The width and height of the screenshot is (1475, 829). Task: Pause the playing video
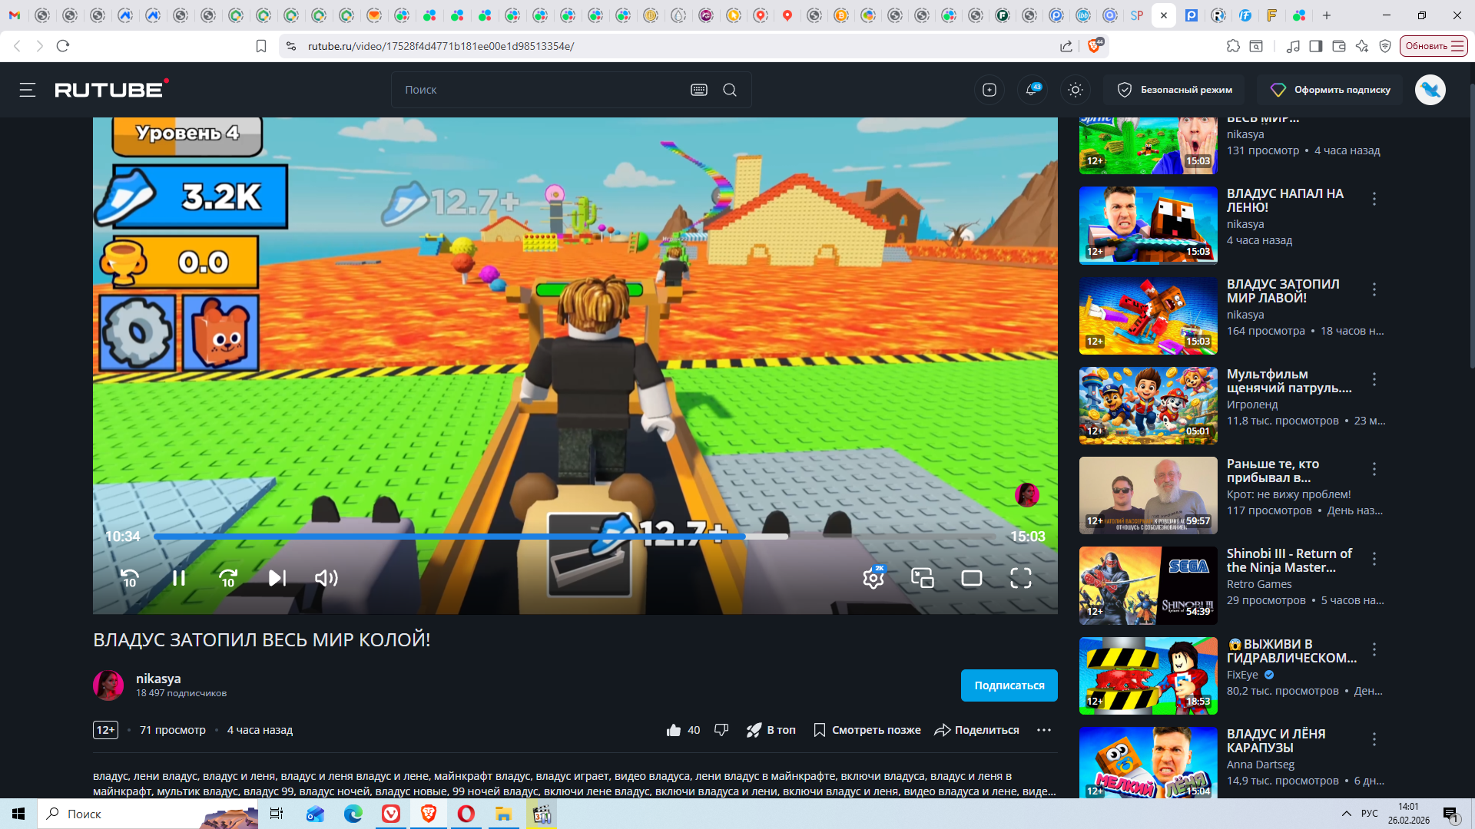tap(178, 578)
